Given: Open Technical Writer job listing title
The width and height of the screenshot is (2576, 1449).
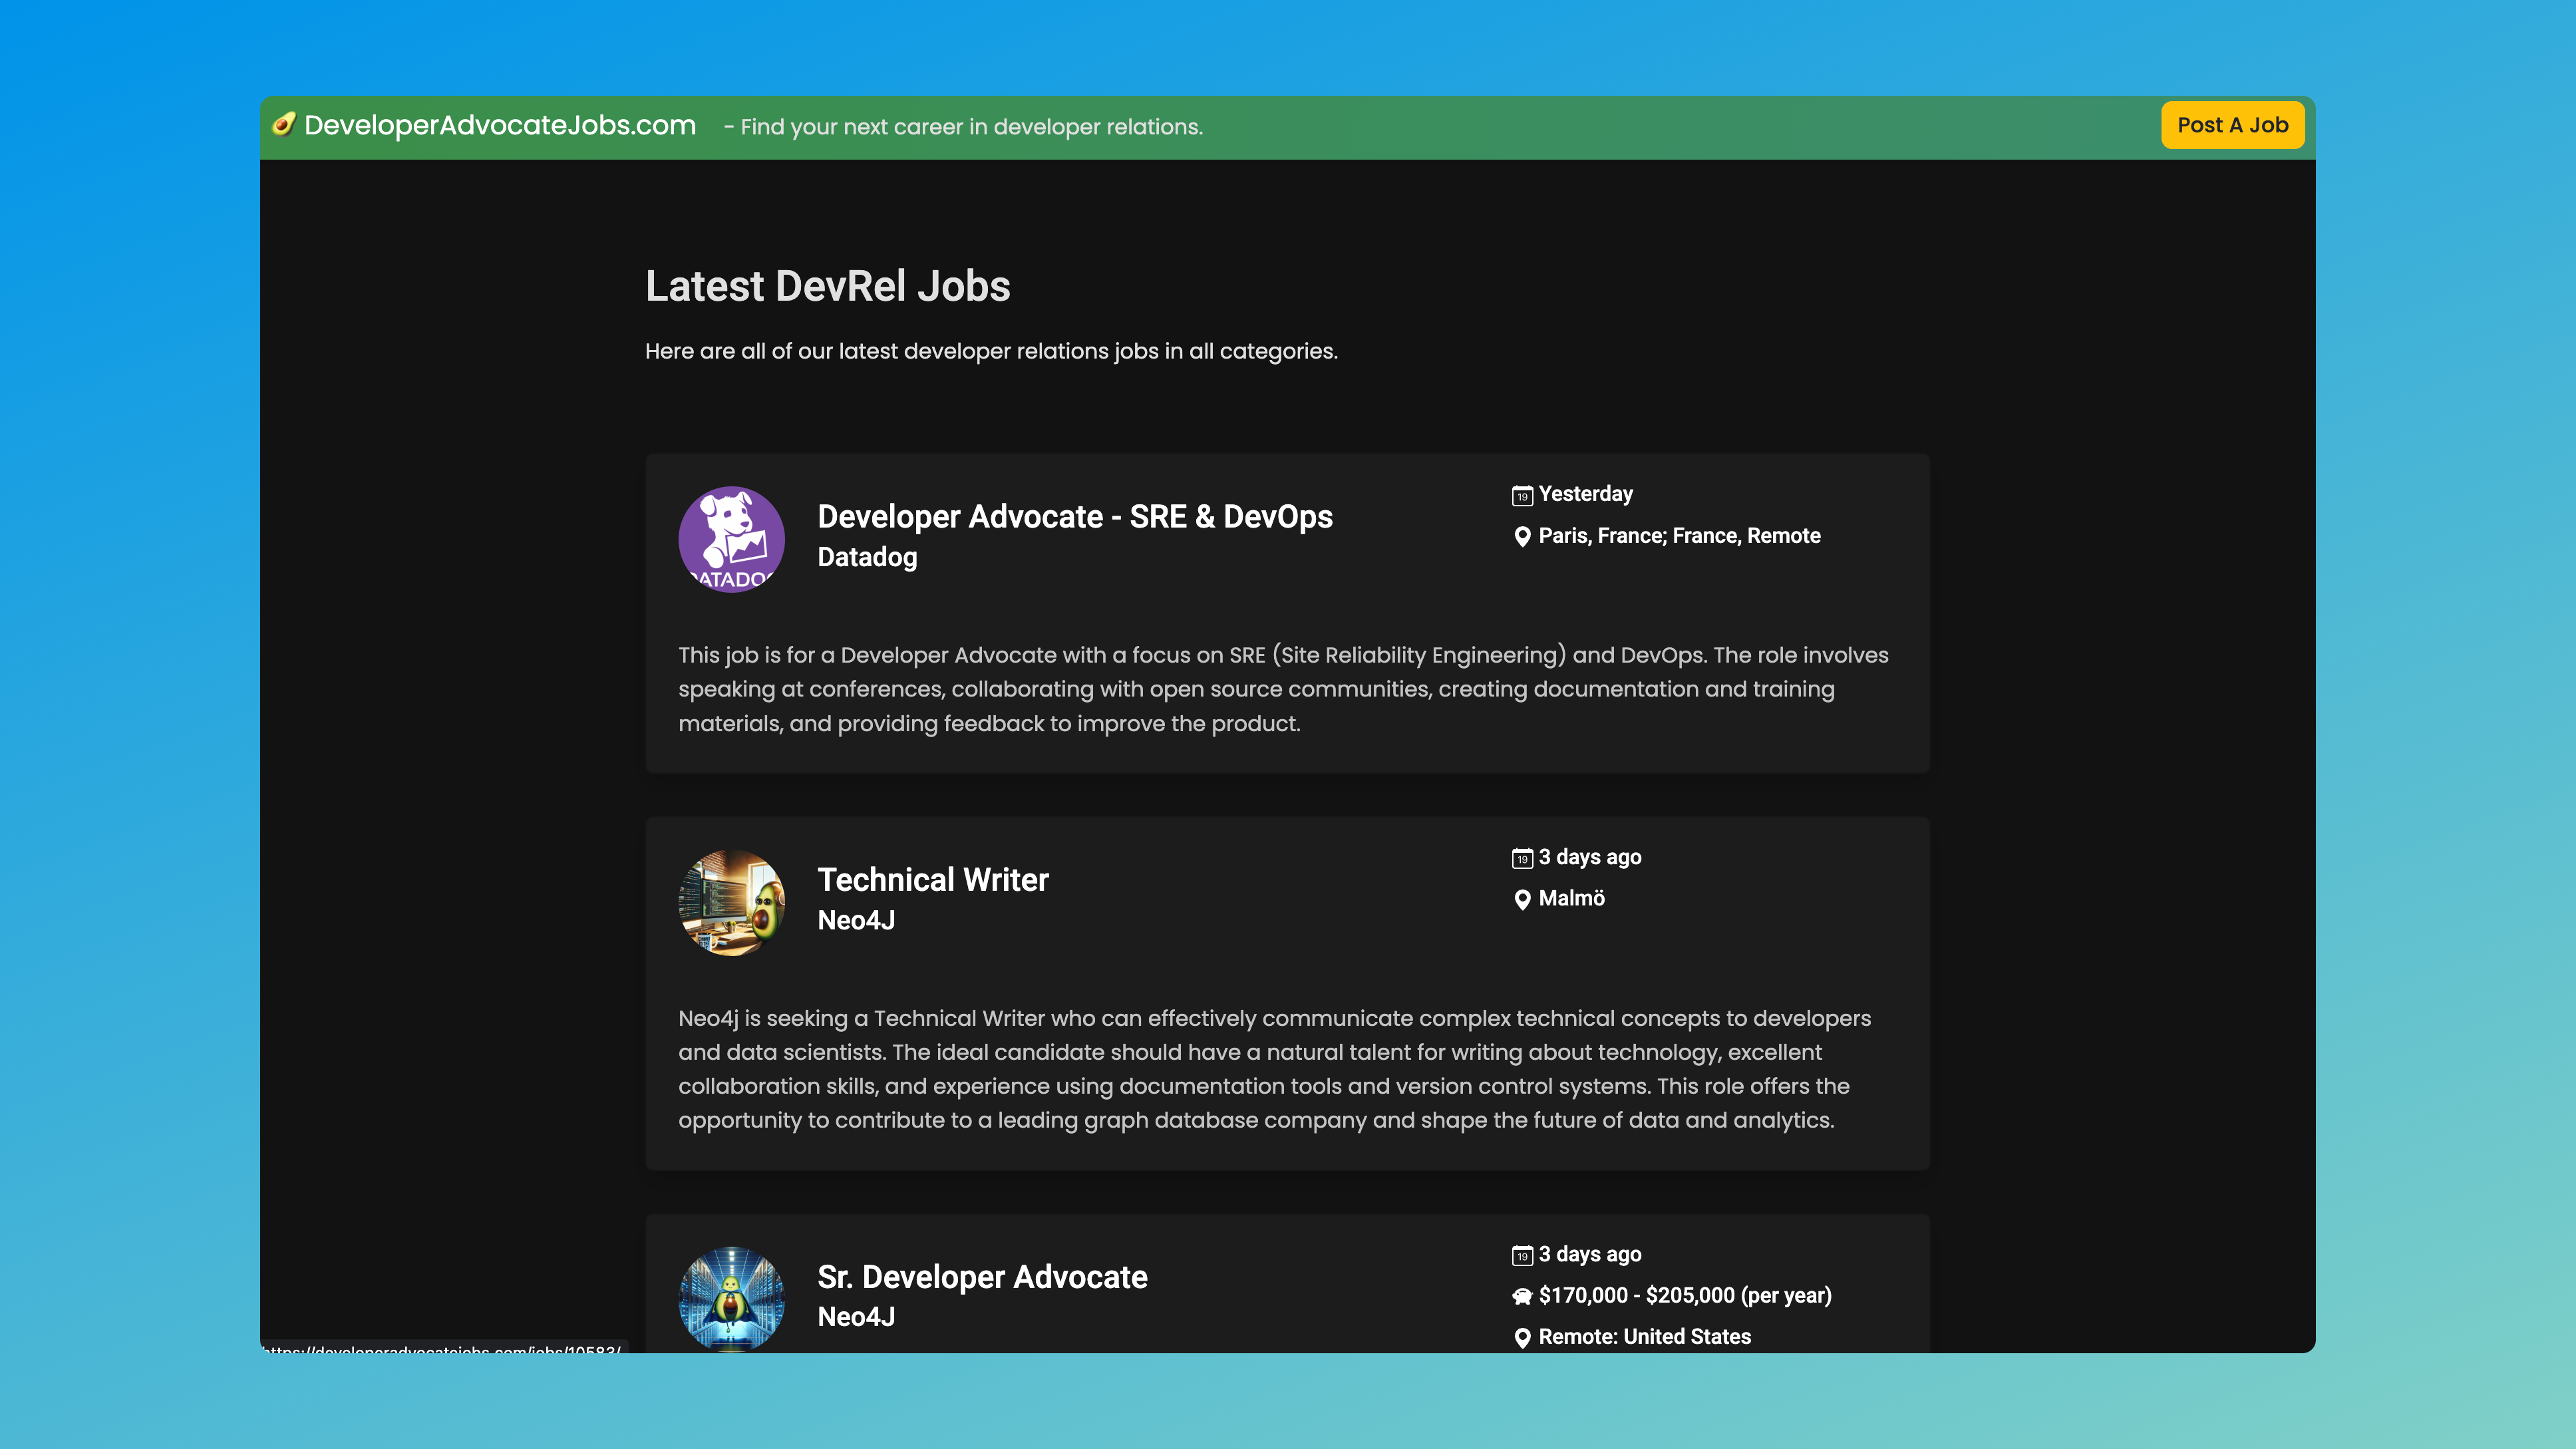Looking at the screenshot, I should [x=933, y=879].
